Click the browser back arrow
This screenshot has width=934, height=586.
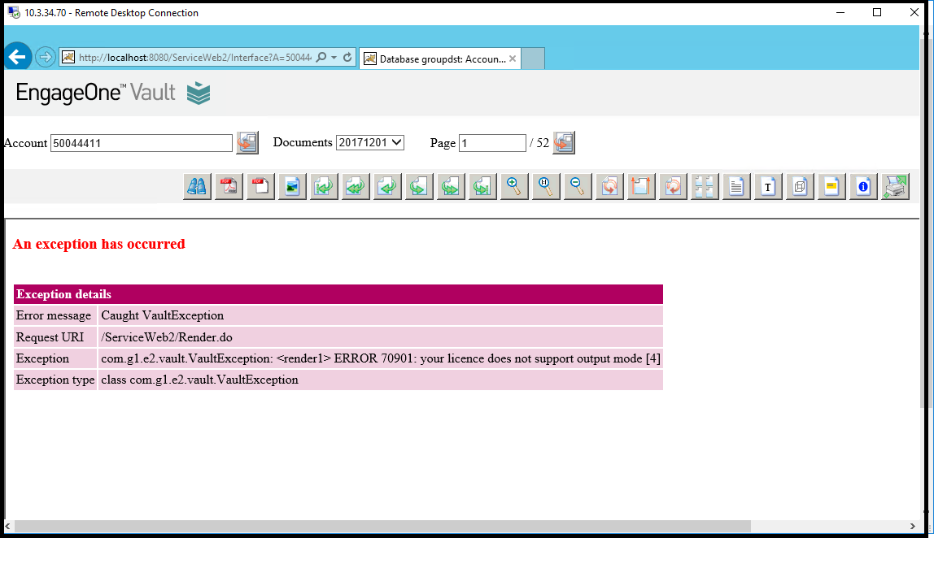pos(17,56)
